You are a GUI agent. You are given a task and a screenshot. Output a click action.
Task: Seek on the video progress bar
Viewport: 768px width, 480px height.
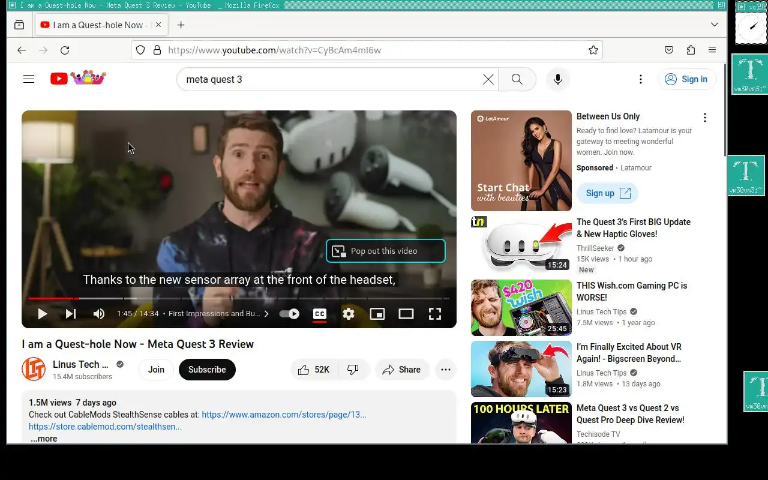click(x=239, y=298)
